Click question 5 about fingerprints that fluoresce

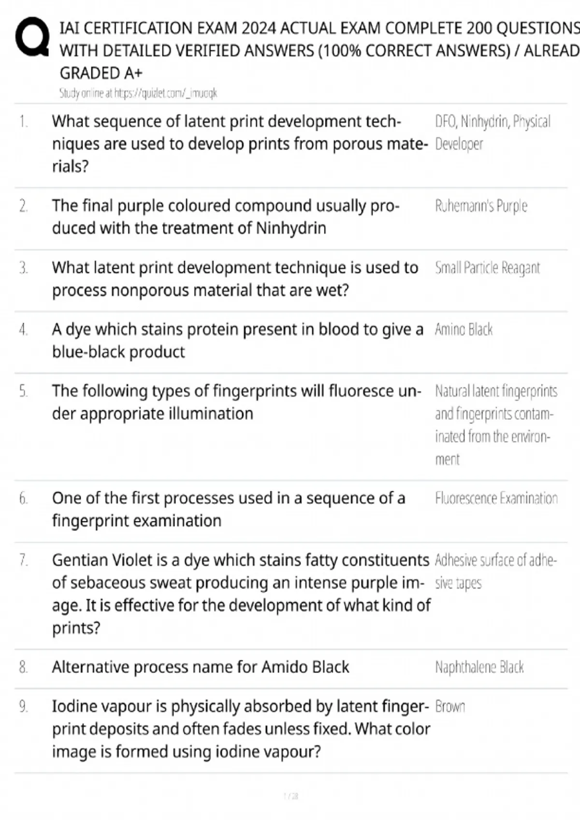237,402
